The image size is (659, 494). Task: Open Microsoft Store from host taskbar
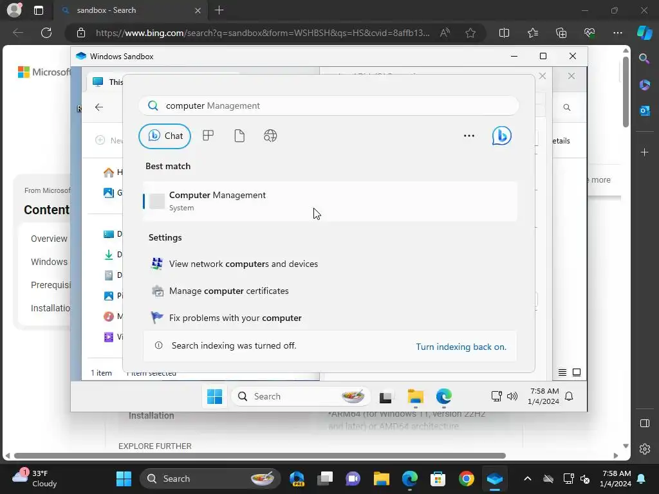(x=438, y=479)
